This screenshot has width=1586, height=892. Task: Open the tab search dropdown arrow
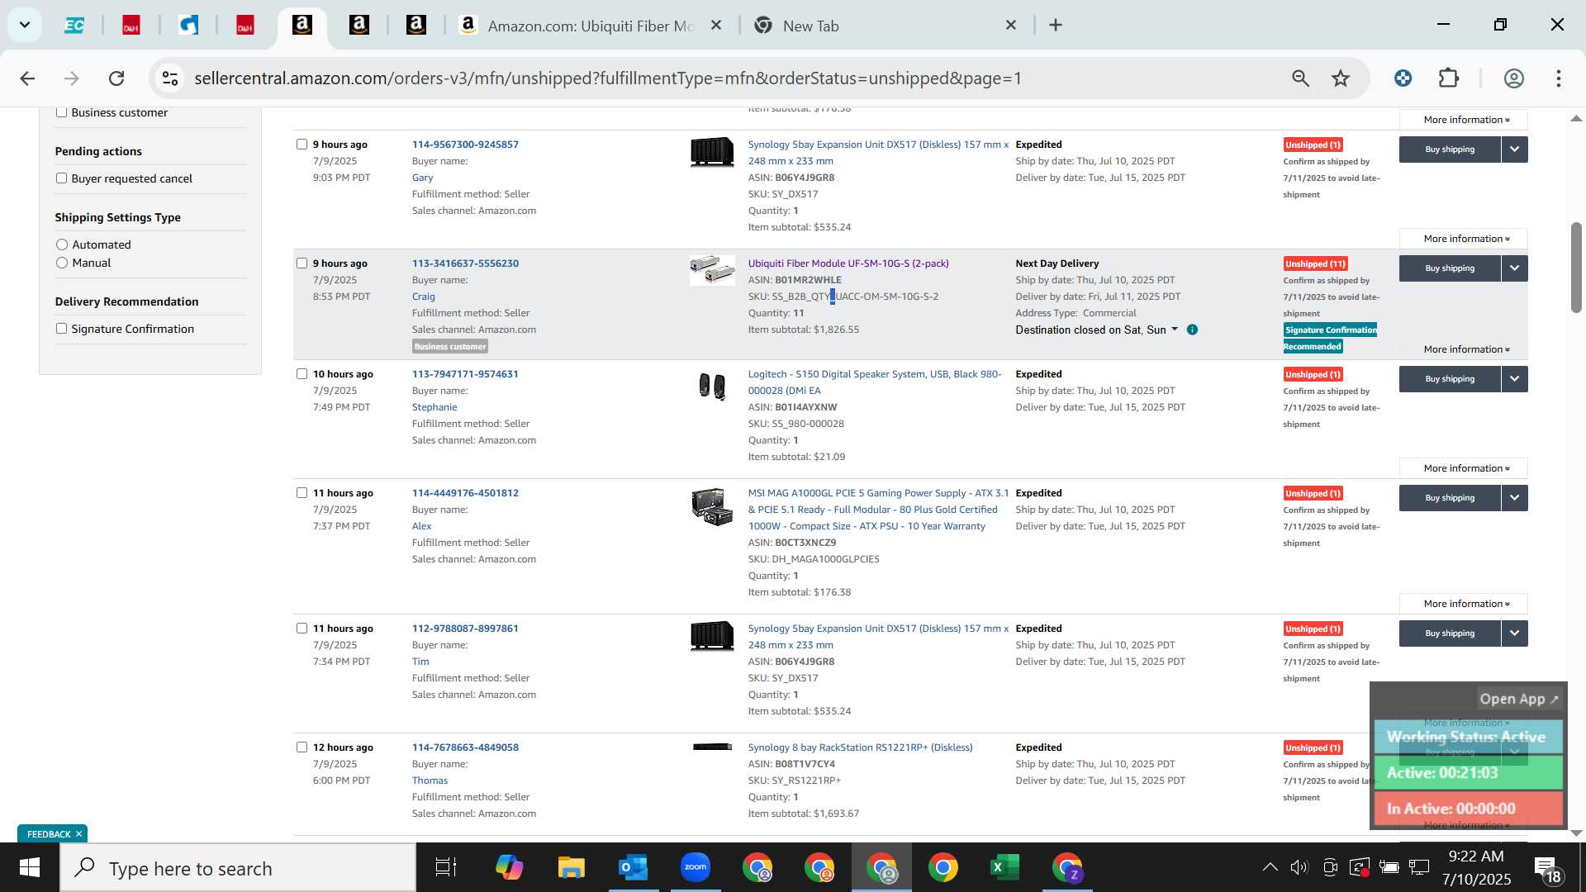[25, 25]
